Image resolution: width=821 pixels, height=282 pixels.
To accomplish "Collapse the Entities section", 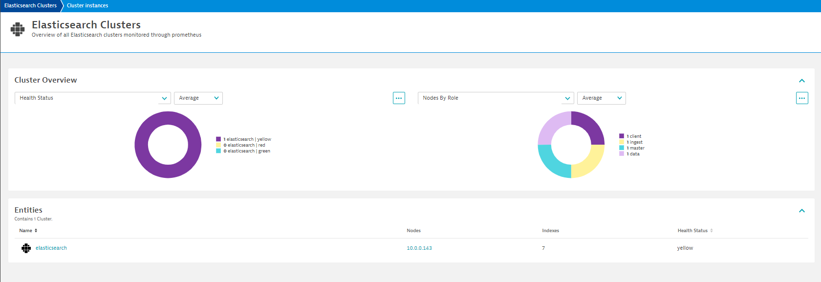I will (802, 211).
